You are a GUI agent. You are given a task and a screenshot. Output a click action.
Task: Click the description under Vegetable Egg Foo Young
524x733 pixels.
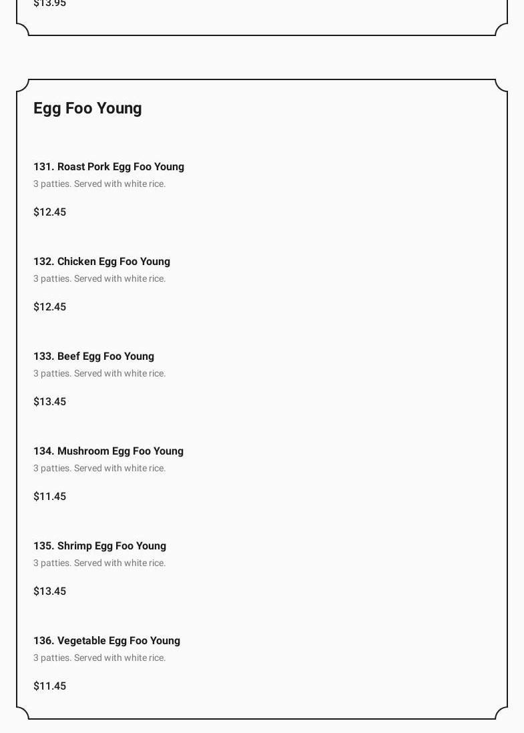(99, 658)
